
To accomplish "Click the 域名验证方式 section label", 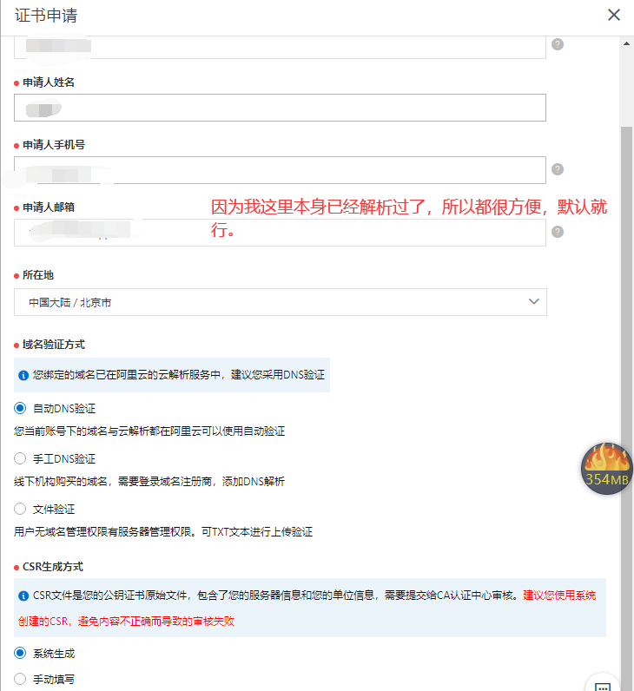I will tap(53, 345).
